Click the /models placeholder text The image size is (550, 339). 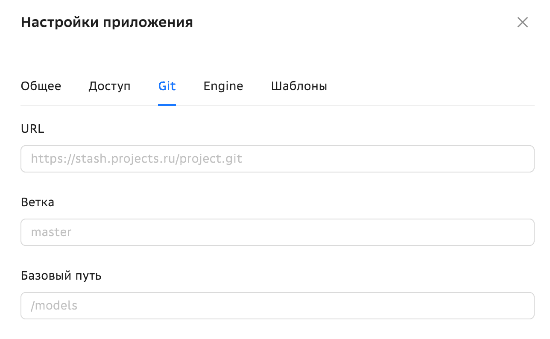point(54,306)
